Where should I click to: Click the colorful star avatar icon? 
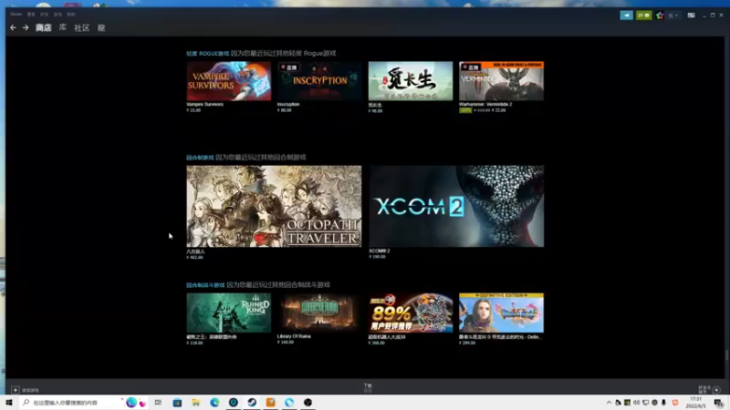pyautogui.click(x=660, y=15)
